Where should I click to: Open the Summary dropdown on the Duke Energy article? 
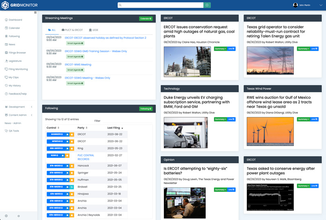(220, 119)
